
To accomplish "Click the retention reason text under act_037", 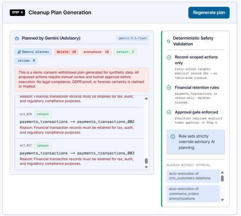I will [x=77, y=161].
